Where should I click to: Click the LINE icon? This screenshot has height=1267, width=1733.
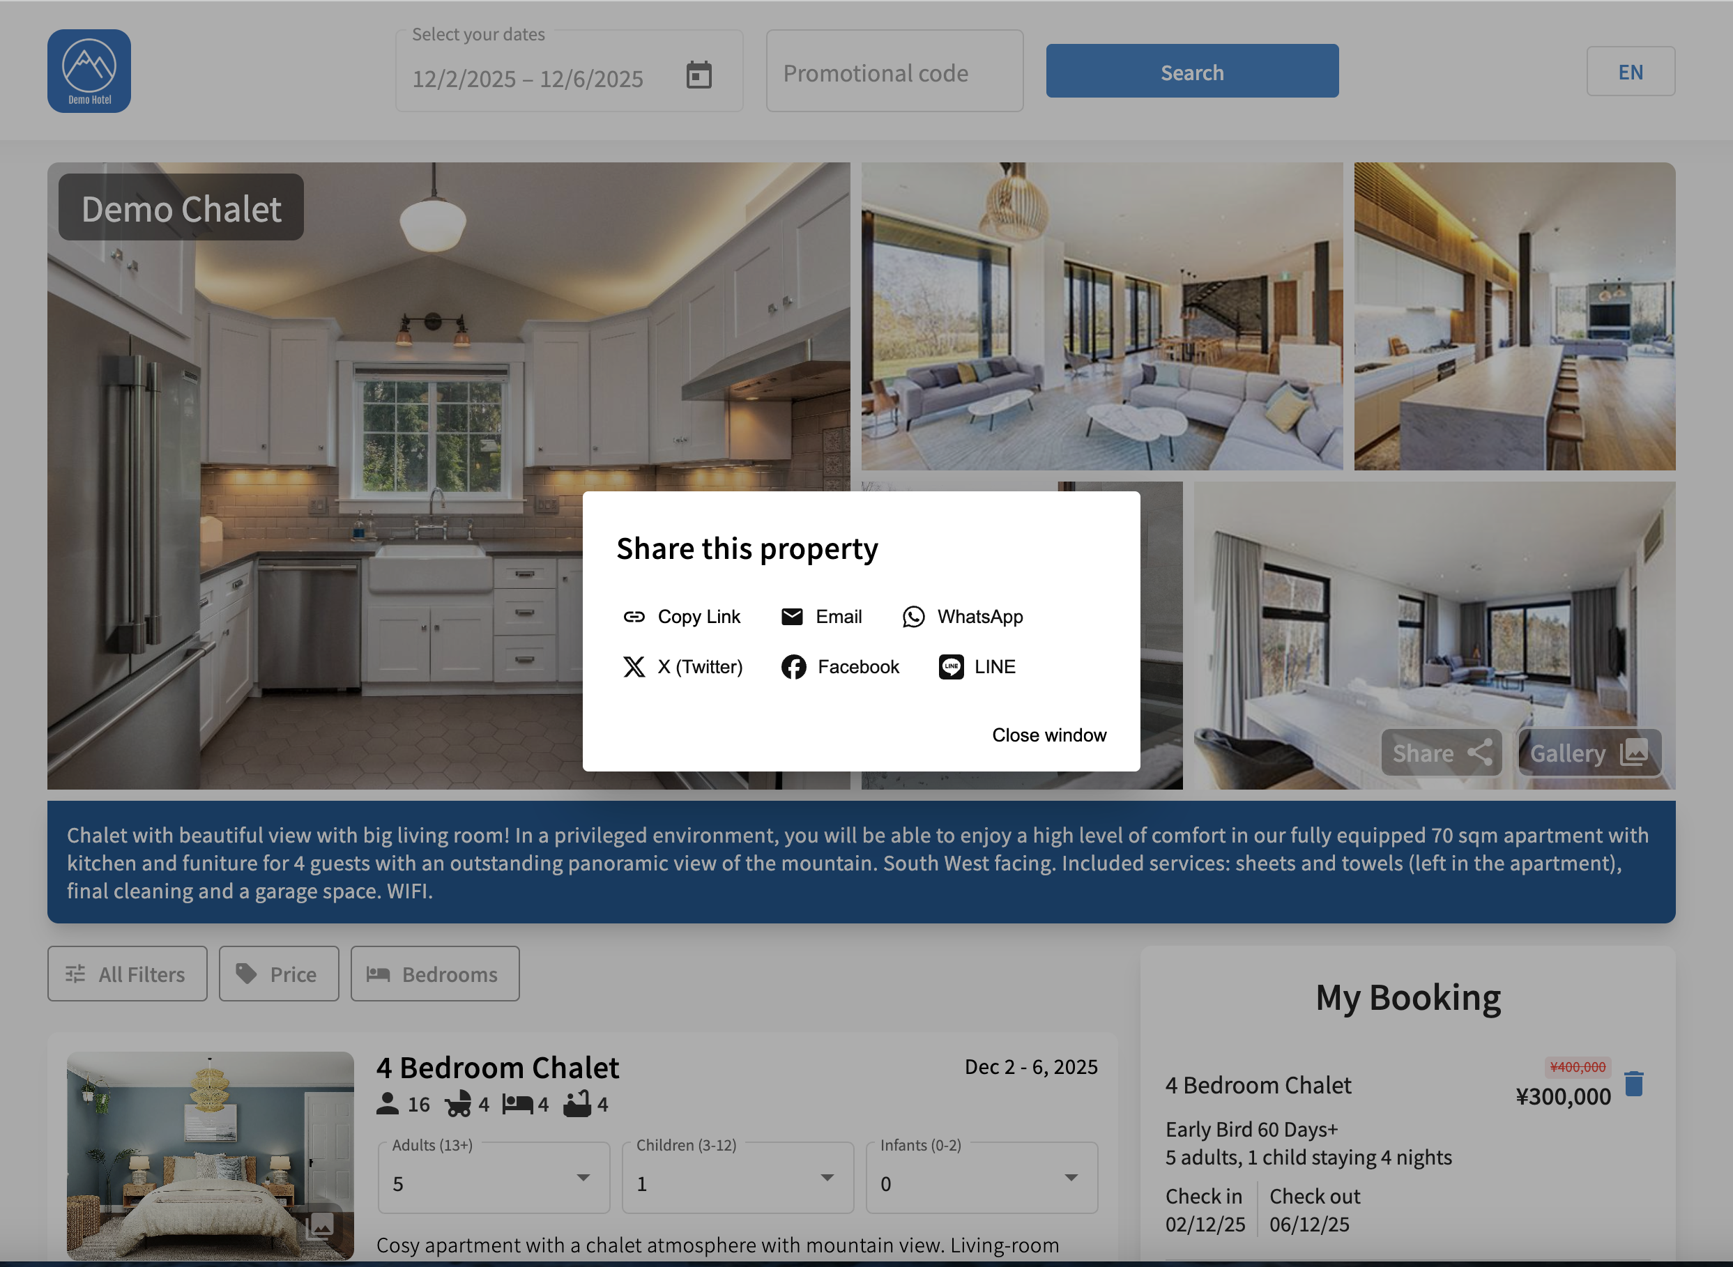point(952,666)
